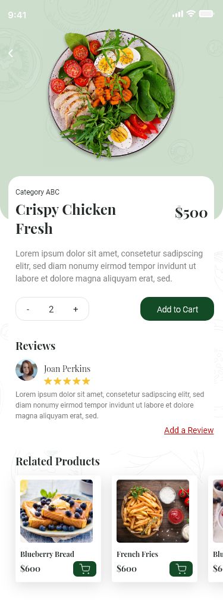Screen dimensions: 223x601
Task: Open the Blueberry Bread product image
Action: [56, 511]
